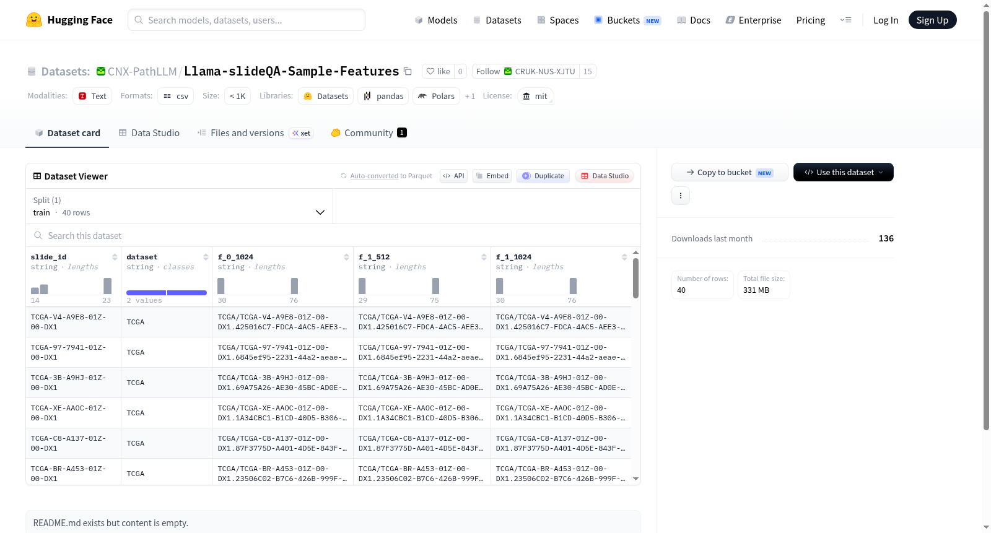Viewport: 991px width, 533px height.
Task: Click the table scroll down arrow
Action: (635, 479)
